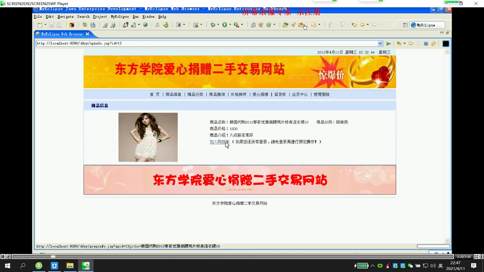Click the 加入购物车 link
Image resolution: width=484 pixels, height=272 pixels.
tap(219, 142)
